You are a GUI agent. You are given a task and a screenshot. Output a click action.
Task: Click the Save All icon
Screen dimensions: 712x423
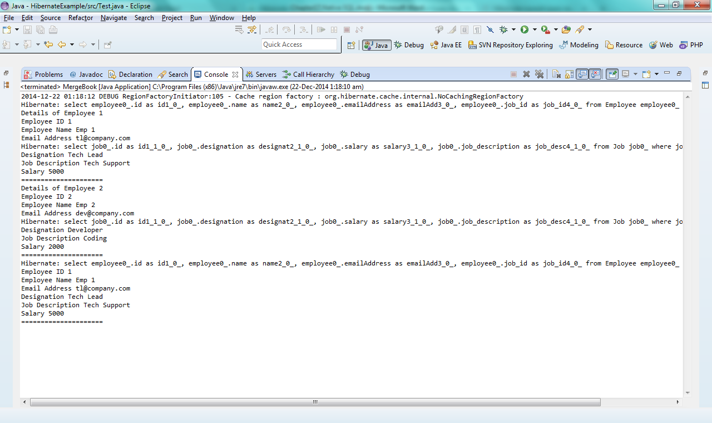(x=40, y=29)
